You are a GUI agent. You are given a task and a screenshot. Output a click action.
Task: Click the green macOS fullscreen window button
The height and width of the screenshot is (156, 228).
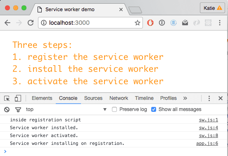[x=24, y=8]
